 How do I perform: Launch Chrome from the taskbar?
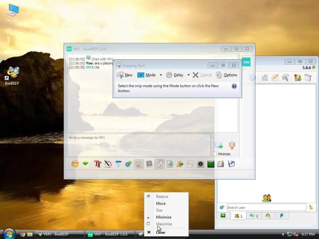click(x=23, y=234)
